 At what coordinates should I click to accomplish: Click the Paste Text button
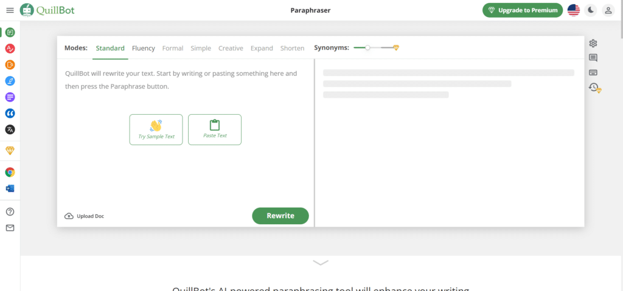pyautogui.click(x=215, y=129)
